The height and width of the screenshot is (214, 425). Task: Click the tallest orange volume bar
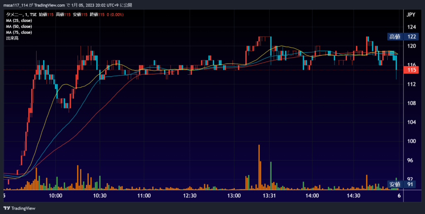(x=259, y=167)
